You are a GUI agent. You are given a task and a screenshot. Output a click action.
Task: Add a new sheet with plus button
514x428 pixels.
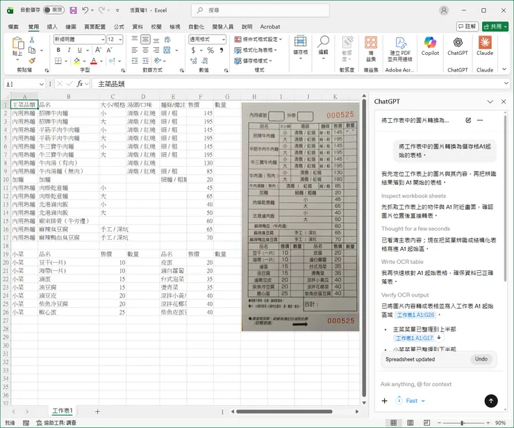coord(97,411)
